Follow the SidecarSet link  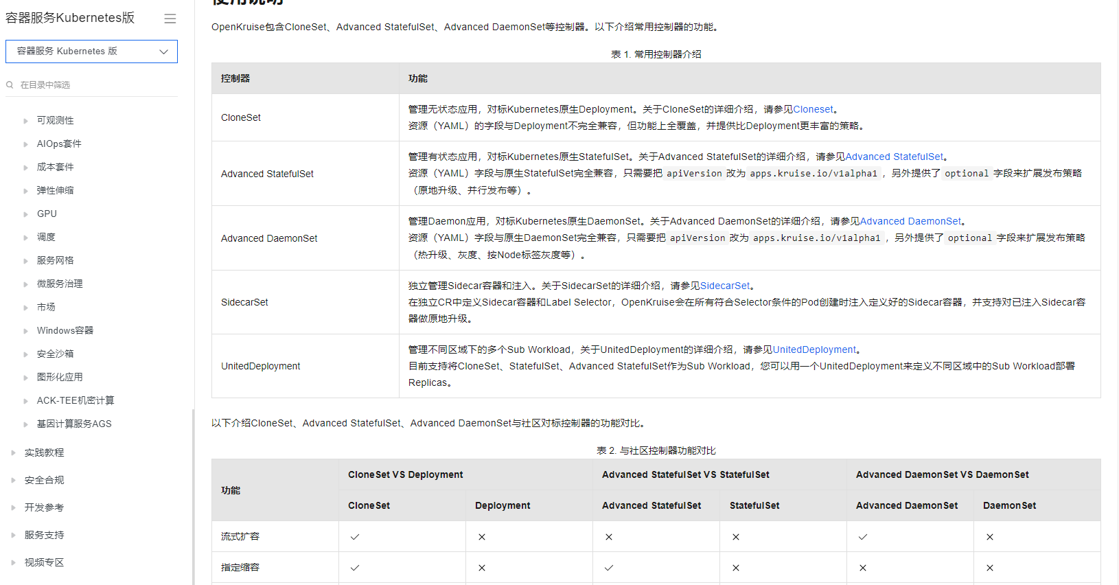[x=725, y=286]
